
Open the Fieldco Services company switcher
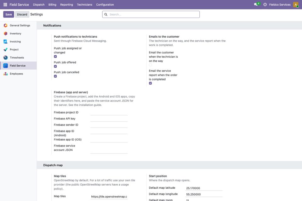(x=280, y=5)
